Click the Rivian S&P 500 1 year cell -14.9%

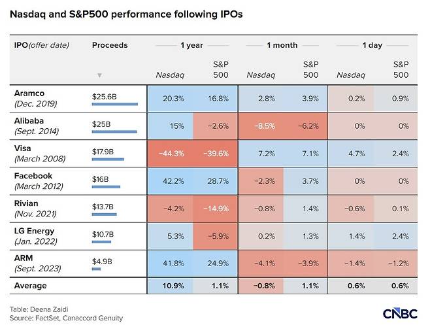215,209
